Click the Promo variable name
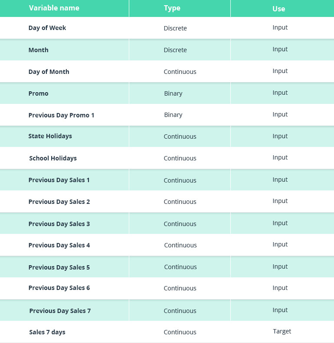 click(39, 93)
